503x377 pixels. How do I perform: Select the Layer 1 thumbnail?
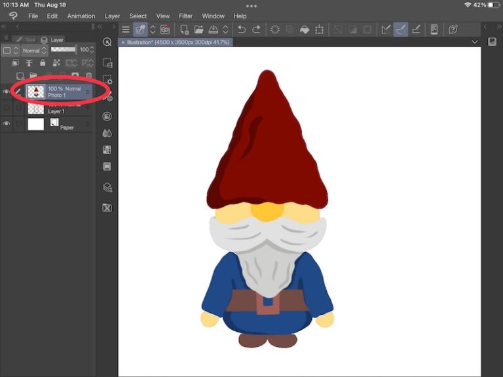tap(35, 109)
